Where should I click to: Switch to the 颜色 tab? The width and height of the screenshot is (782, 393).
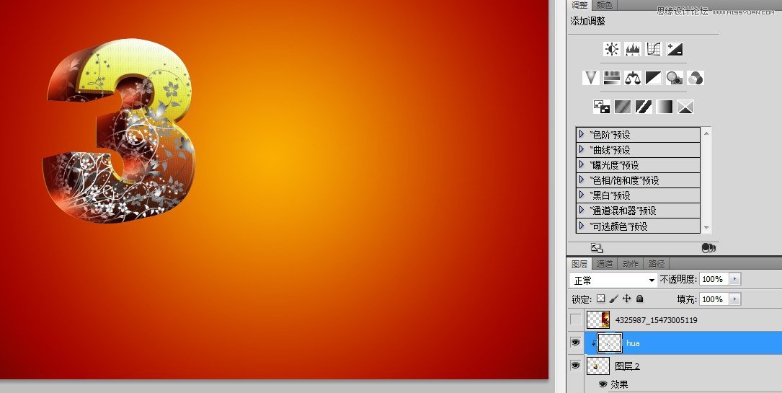coord(605,5)
